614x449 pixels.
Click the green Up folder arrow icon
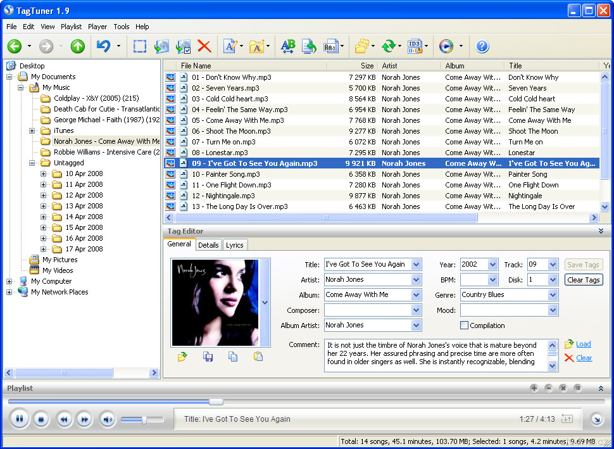[x=77, y=46]
